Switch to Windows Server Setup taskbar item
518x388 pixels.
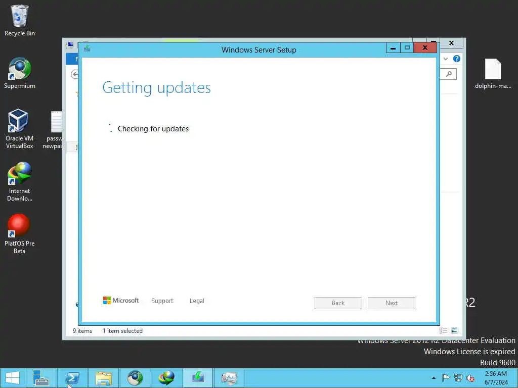point(198,378)
